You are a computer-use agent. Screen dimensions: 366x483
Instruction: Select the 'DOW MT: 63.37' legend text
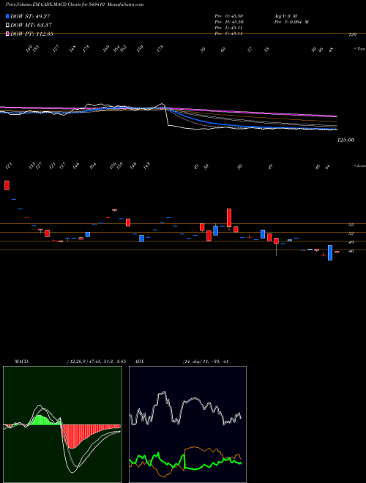click(31, 26)
